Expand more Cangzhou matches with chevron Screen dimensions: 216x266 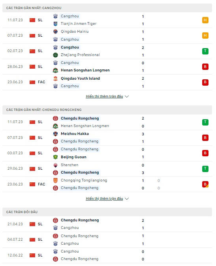pos(127,96)
